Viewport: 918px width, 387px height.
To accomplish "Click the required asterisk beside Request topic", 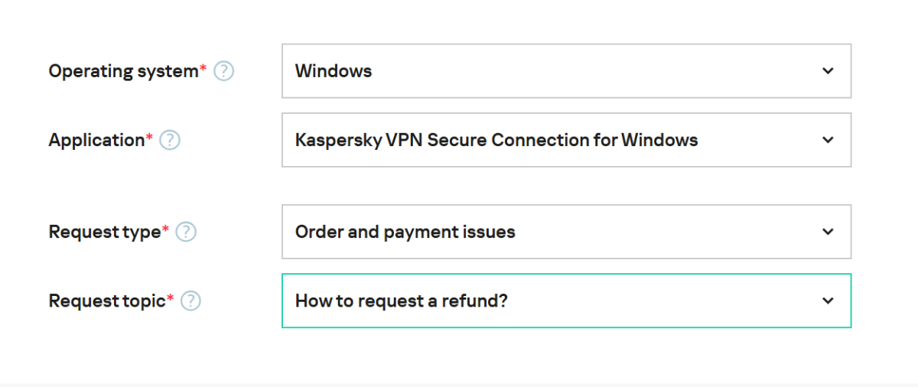I will click(x=171, y=298).
